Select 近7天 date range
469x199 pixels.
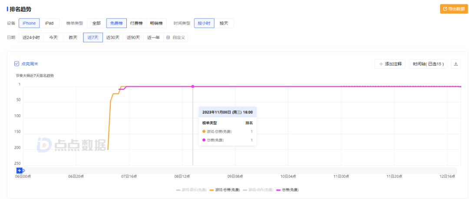point(93,38)
